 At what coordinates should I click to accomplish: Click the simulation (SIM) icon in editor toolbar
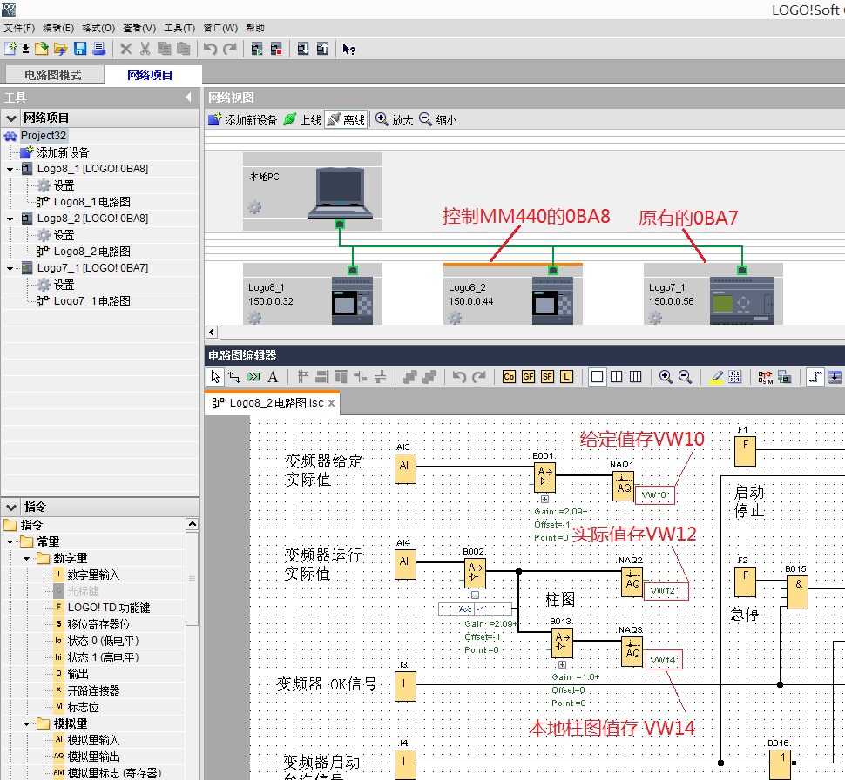coord(765,377)
